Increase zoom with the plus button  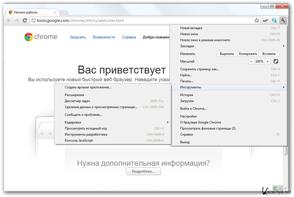tap(267, 61)
